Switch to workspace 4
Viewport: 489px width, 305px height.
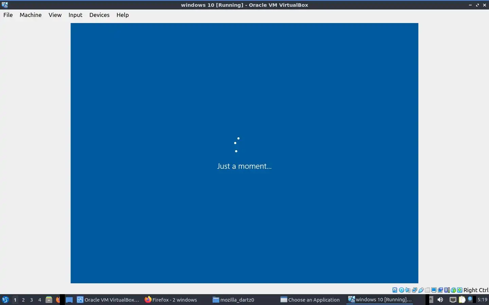click(39, 300)
